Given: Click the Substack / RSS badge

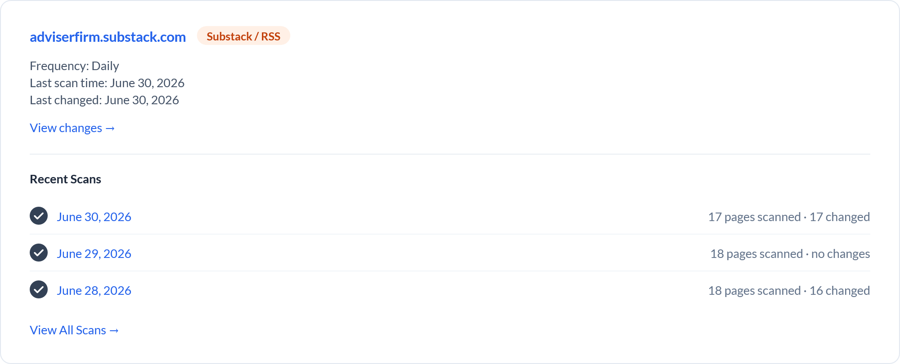Looking at the screenshot, I should point(243,36).
